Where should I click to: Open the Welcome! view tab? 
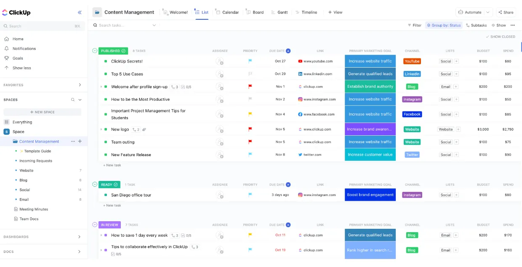175,12
